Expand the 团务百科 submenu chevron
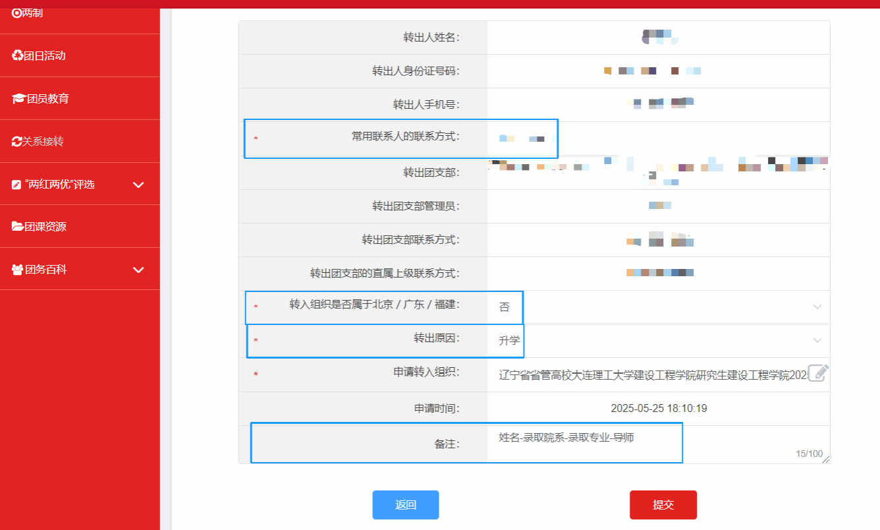The image size is (880, 530). click(138, 270)
